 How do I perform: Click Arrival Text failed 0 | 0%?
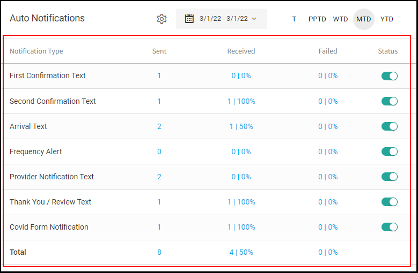click(328, 126)
